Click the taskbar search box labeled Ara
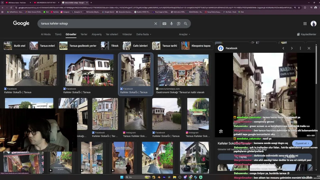320x180 pixels. 137,177
